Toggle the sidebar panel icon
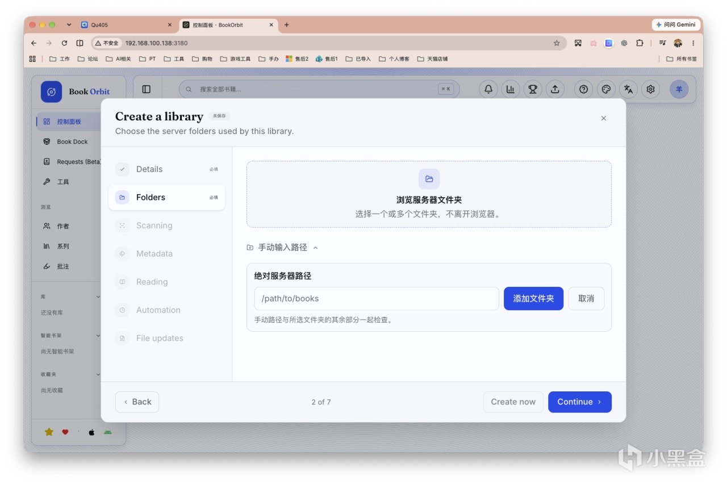 pyautogui.click(x=147, y=89)
